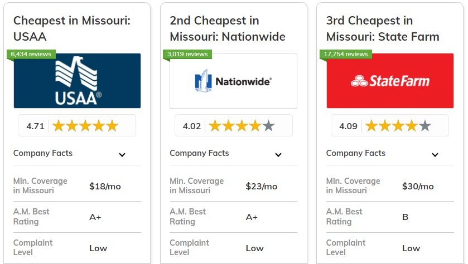Image resolution: width=468 pixels, height=264 pixels.
Task: Click the fifth gray star for Nationwide
Action: pos(268,126)
